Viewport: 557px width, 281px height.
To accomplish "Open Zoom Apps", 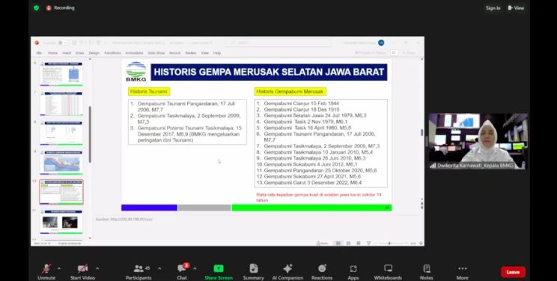I will (353, 272).
